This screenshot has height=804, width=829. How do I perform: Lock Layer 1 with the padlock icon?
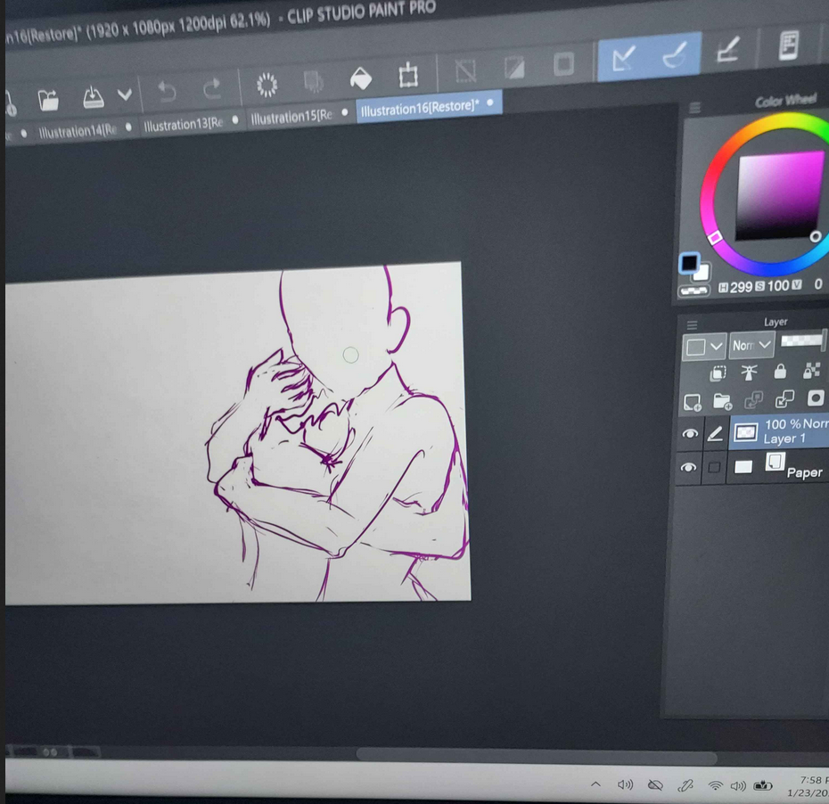coord(781,373)
